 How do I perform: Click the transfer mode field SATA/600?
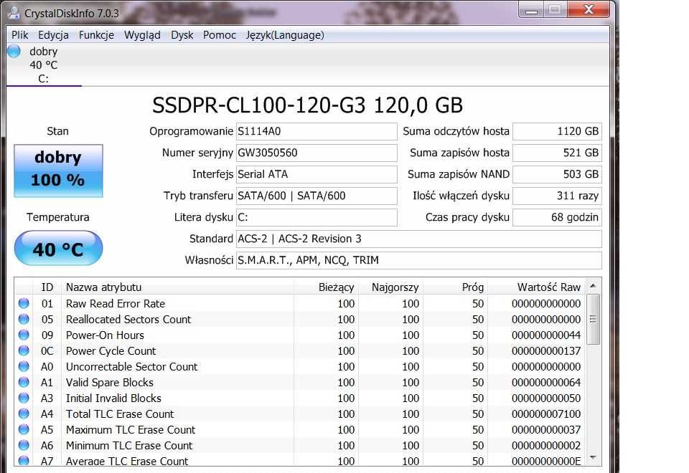click(x=317, y=196)
